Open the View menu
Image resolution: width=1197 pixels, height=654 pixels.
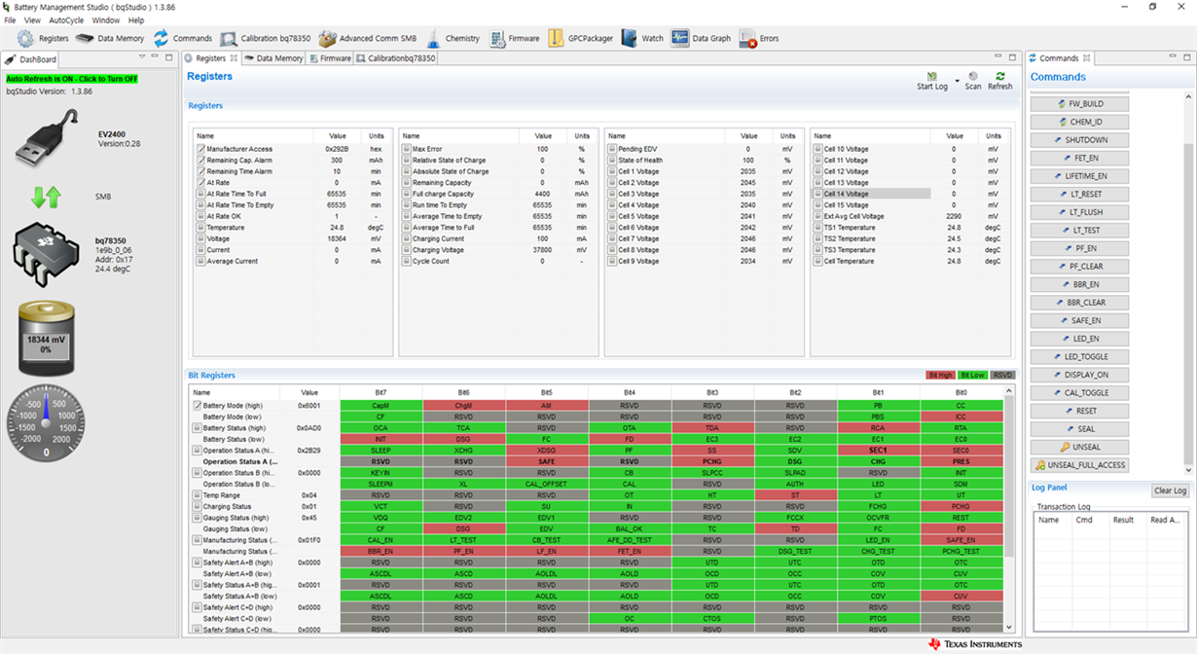point(32,19)
